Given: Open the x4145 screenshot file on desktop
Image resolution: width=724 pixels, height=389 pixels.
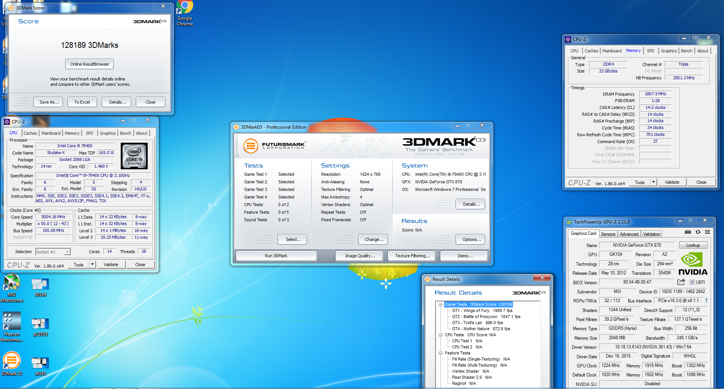Looking at the screenshot, I should pyautogui.click(x=40, y=367).
